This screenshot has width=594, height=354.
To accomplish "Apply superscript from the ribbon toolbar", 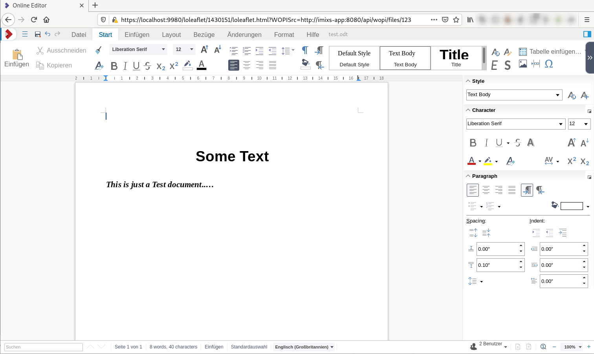I will click(174, 66).
